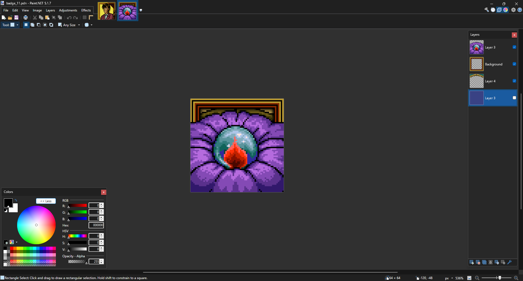The image size is (523, 281).
Task: Open the Adjustments menu
Action: point(68,10)
